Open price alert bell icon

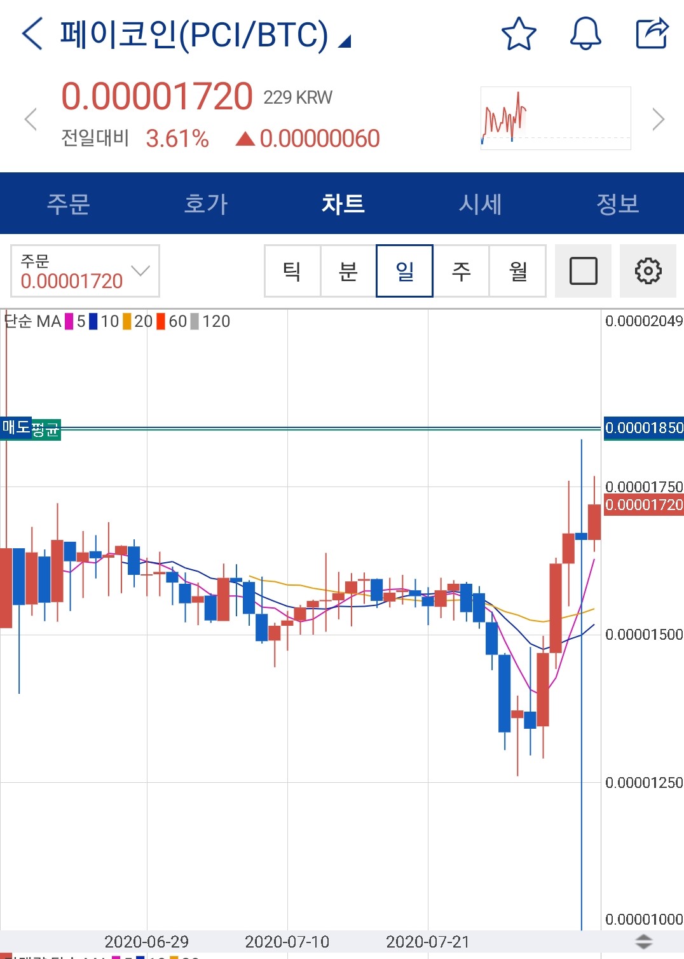point(585,34)
